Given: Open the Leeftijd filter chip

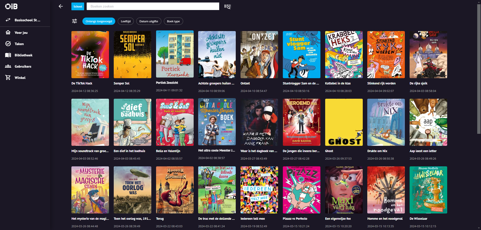Looking at the screenshot, I should pyautogui.click(x=126, y=21).
